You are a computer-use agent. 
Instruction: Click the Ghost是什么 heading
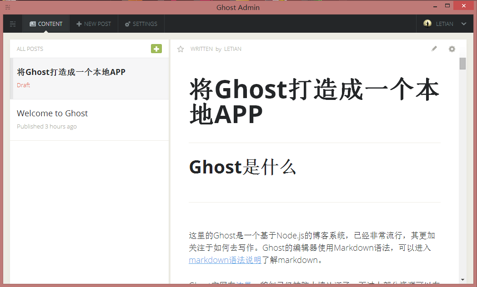pos(242,167)
